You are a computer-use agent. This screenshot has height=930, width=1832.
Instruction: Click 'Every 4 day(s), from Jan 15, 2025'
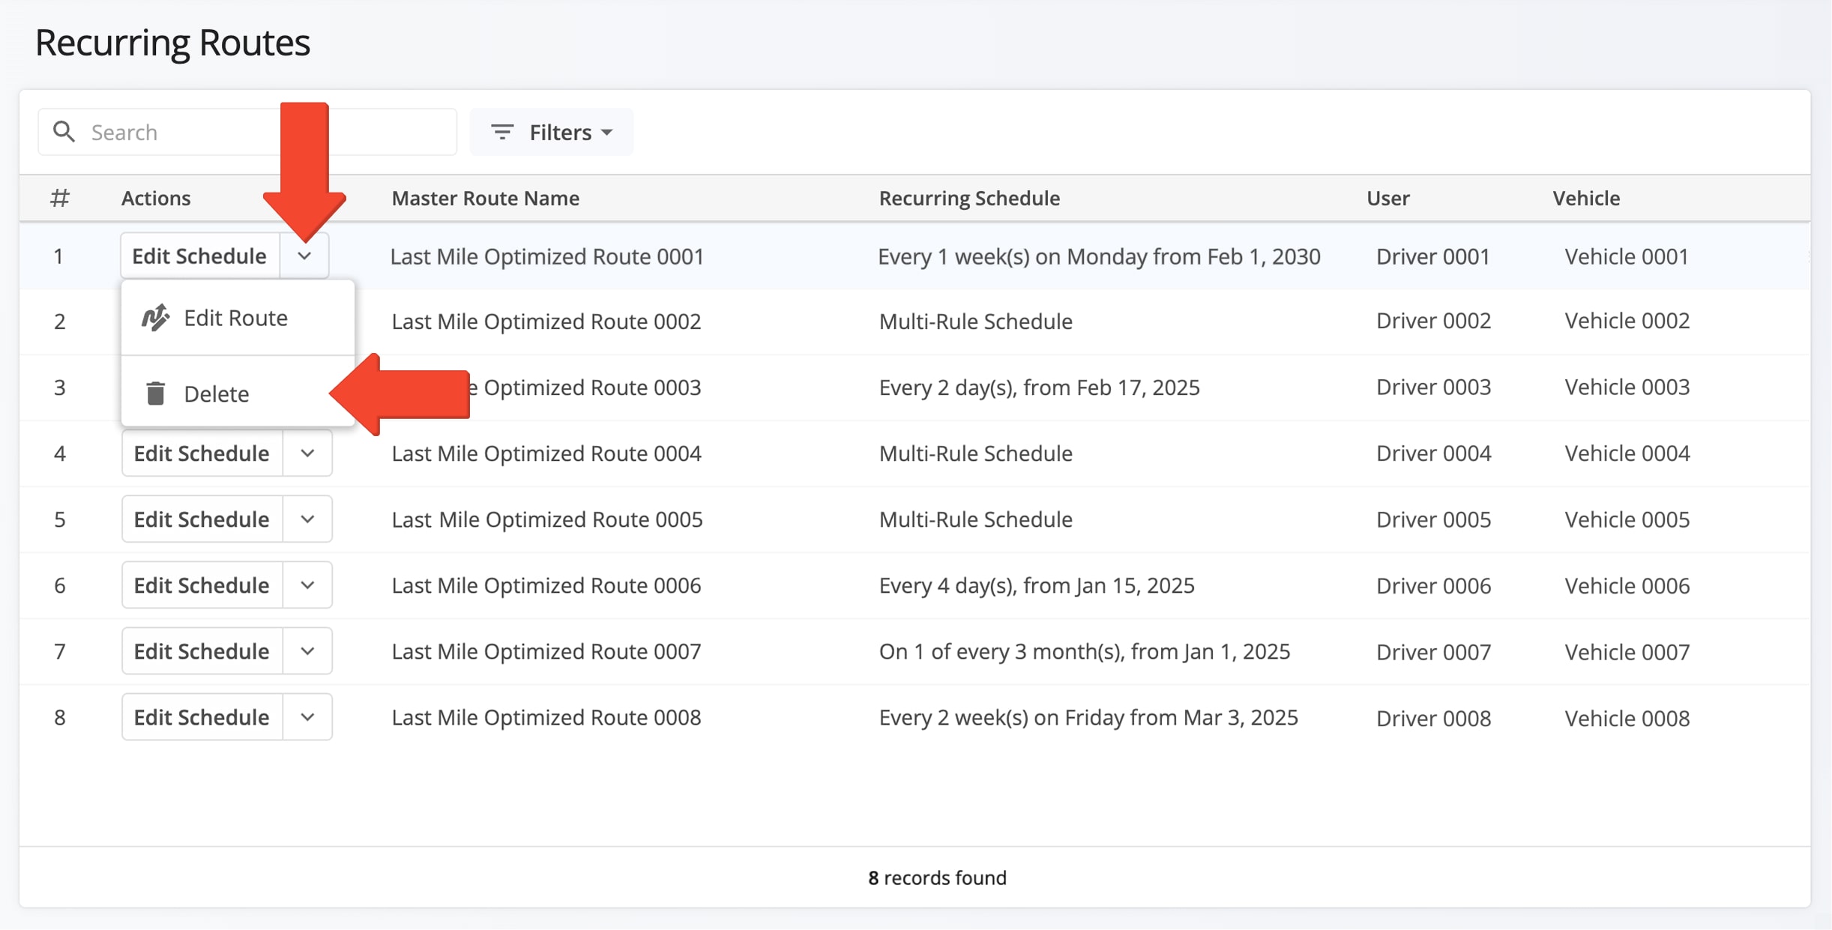[1037, 585]
